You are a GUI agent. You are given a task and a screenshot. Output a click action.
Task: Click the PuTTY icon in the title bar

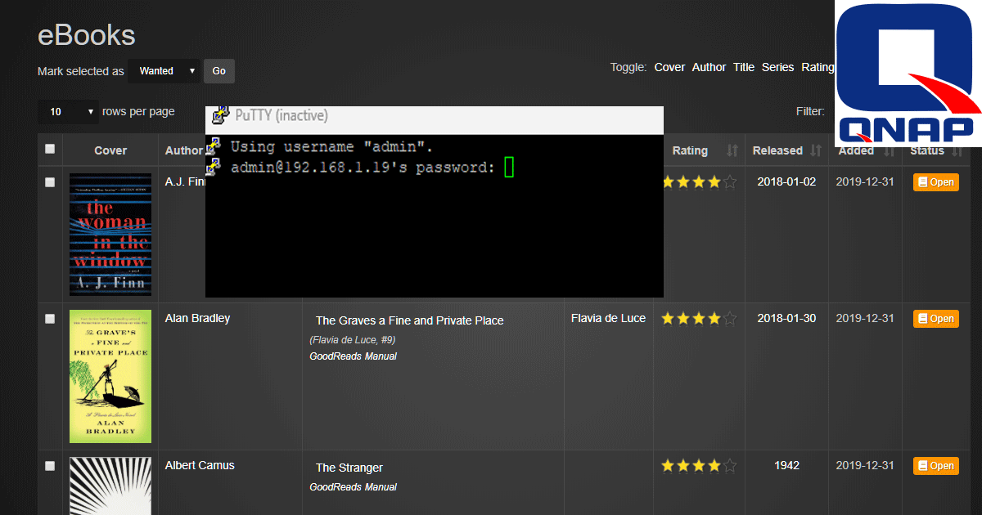click(218, 115)
